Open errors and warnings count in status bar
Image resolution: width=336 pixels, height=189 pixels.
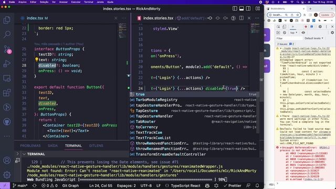49,185
